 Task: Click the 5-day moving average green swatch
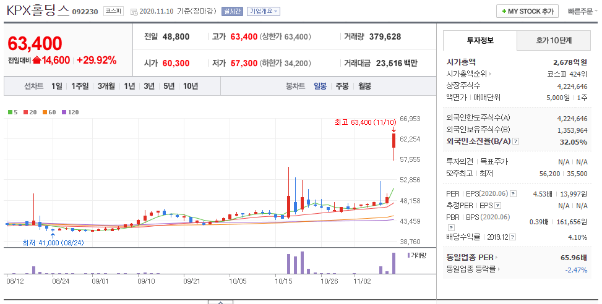[10, 112]
